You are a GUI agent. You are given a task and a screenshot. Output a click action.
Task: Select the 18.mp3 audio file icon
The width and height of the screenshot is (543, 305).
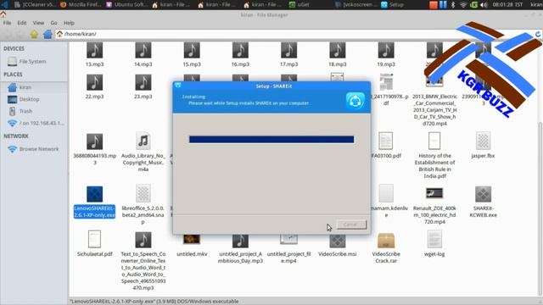(x=338, y=51)
